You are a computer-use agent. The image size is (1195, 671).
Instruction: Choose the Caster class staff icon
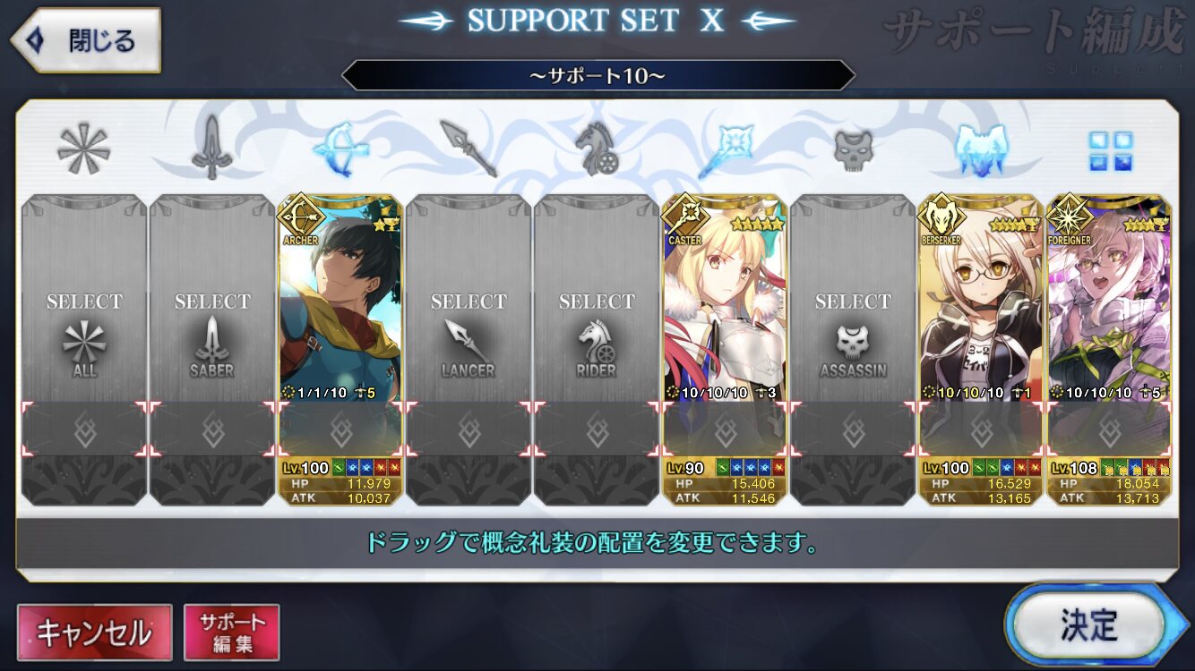[x=726, y=149]
